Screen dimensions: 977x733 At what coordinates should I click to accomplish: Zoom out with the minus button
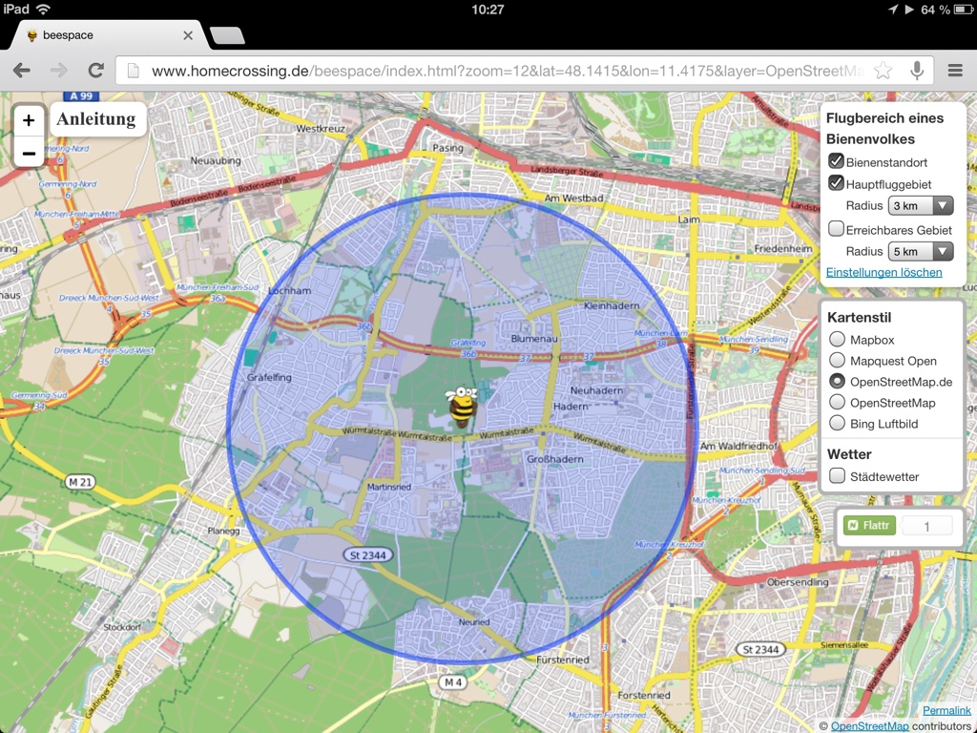[29, 153]
